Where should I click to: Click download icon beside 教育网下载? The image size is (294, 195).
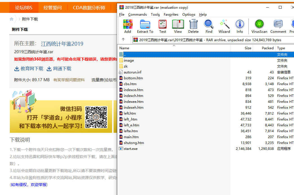pyautogui.click(x=17, y=69)
